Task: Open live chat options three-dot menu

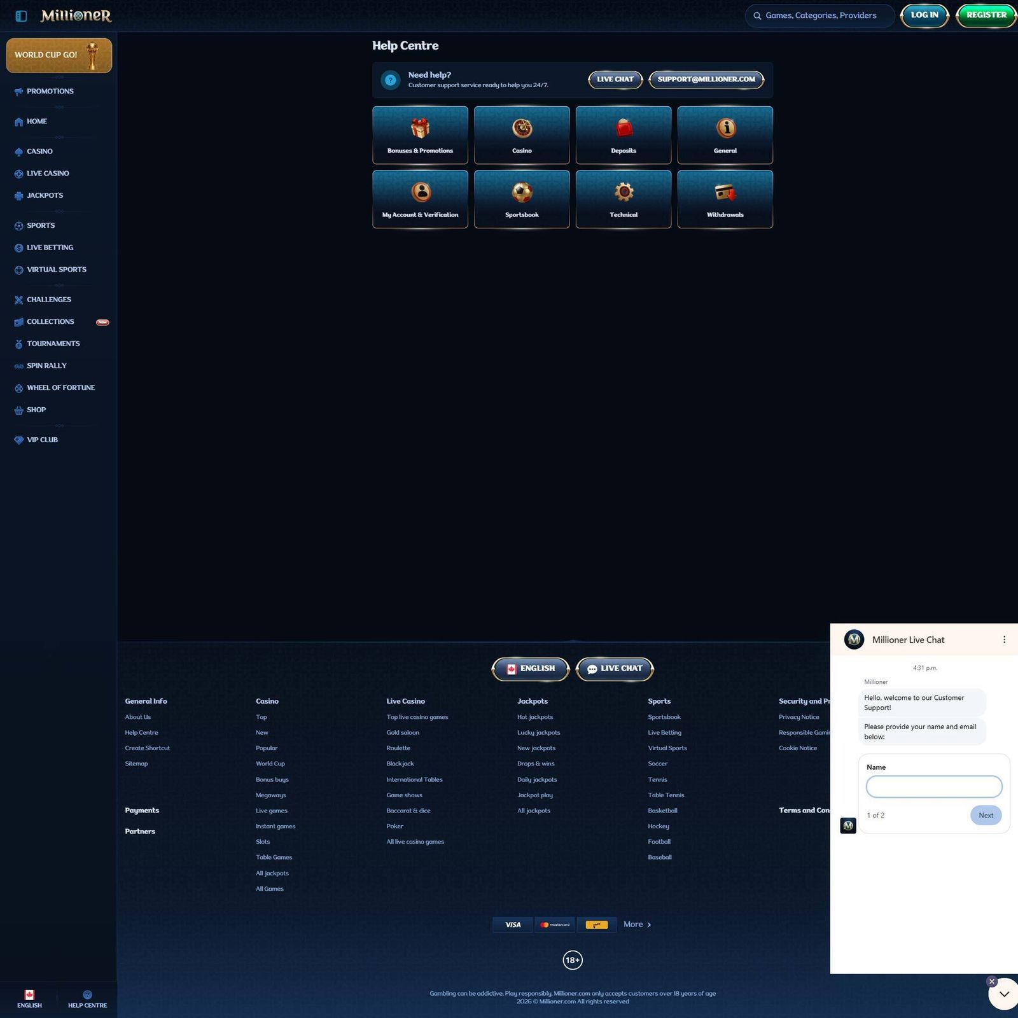Action: (1004, 639)
